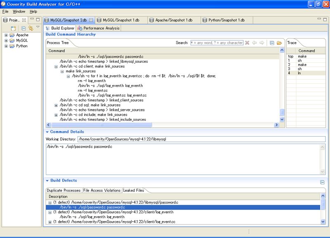Open the Leaked Files tab
Viewport: 330px width, 238px height.
[134, 191]
